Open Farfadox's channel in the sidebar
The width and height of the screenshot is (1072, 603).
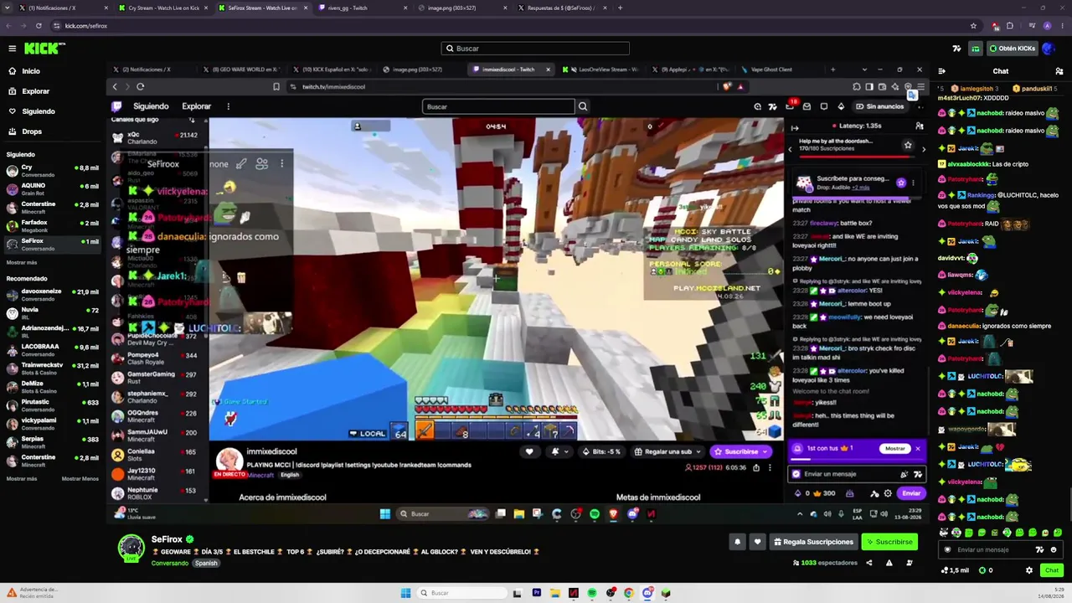pyautogui.click(x=54, y=225)
